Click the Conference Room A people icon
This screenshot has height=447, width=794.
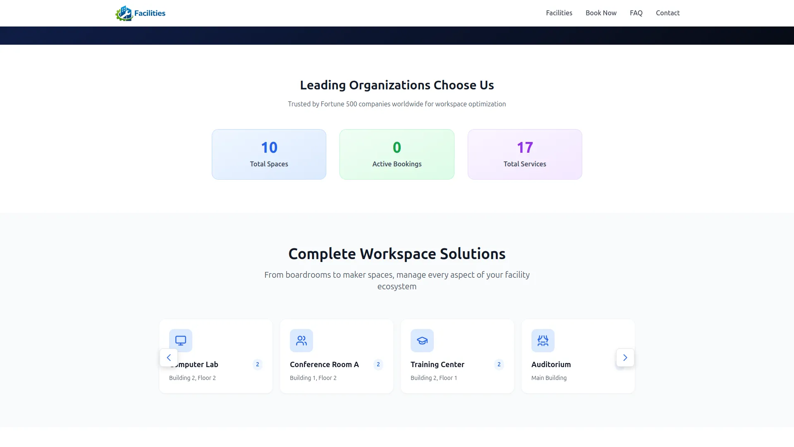(301, 341)
